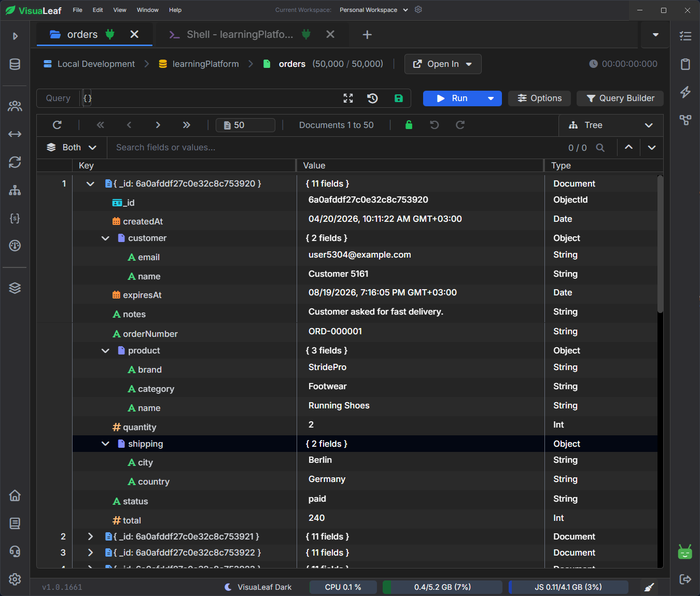The image size is (700, 596).
Task: Open the schema hierarchy sidebar icon
Action: (15, 190)
